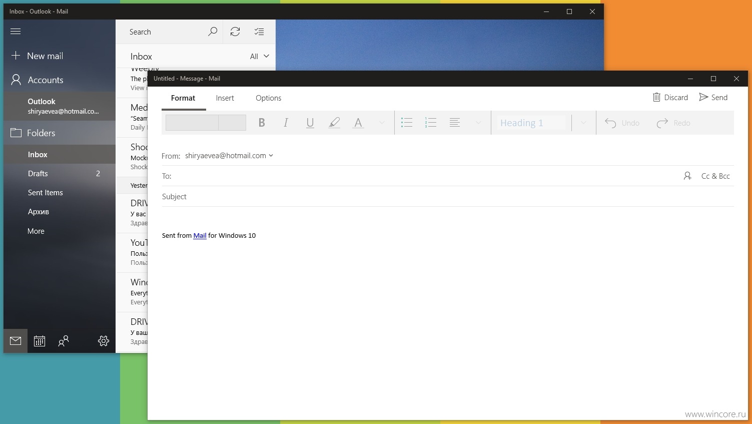752x424 pixels.
Task: Click the Subject field
Action: click(448, 197)
